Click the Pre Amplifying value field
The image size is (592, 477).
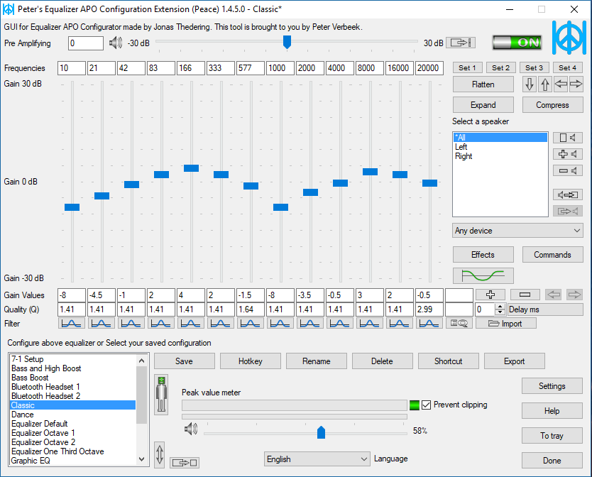coord(86,43)
